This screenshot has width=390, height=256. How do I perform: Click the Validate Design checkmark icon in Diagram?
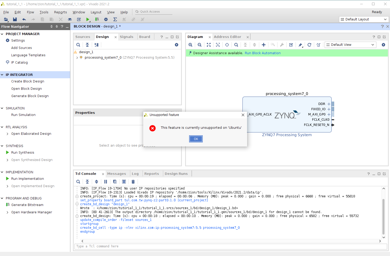coord(291,45)
